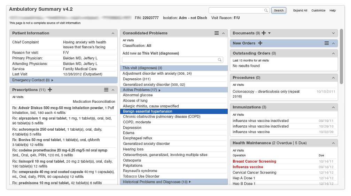Click the plus icon beside Documents

(x=264, y=33)
